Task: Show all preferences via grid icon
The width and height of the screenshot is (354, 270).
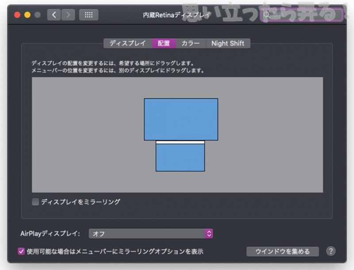Action: point(88,15)
